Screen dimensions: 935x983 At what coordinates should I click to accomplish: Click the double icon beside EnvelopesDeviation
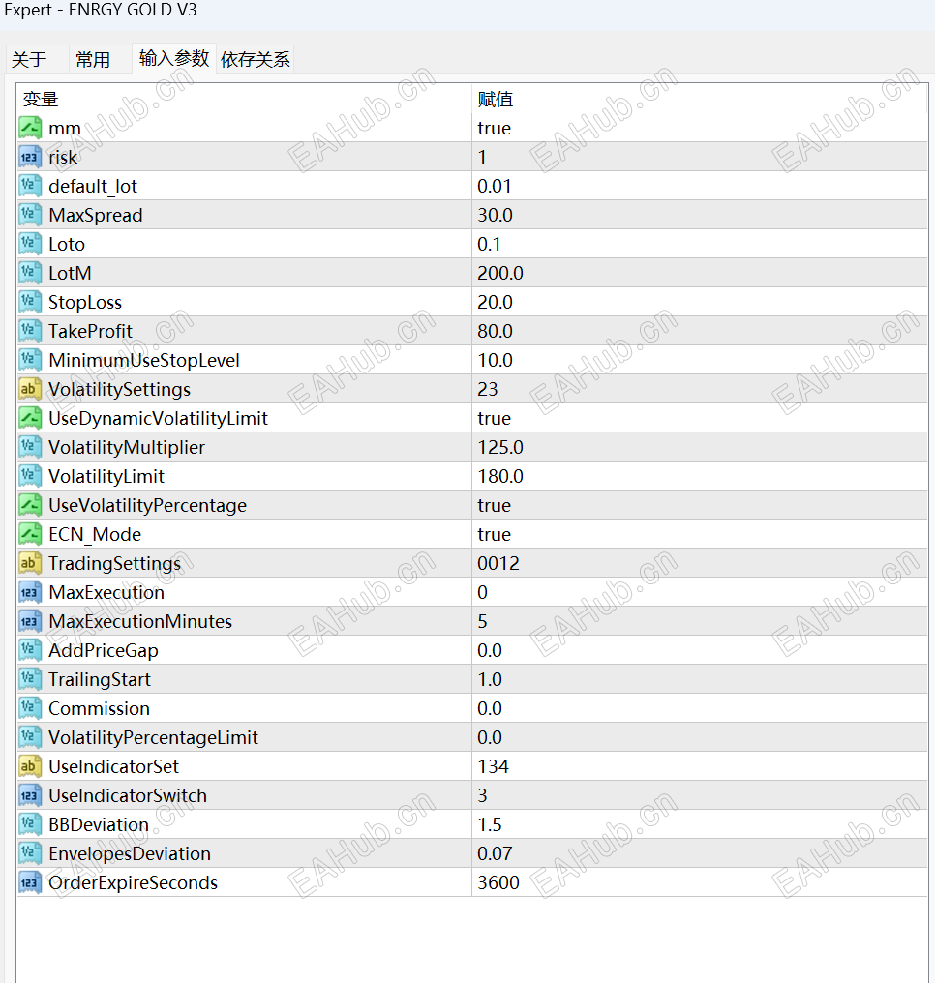tap(29, 853)
